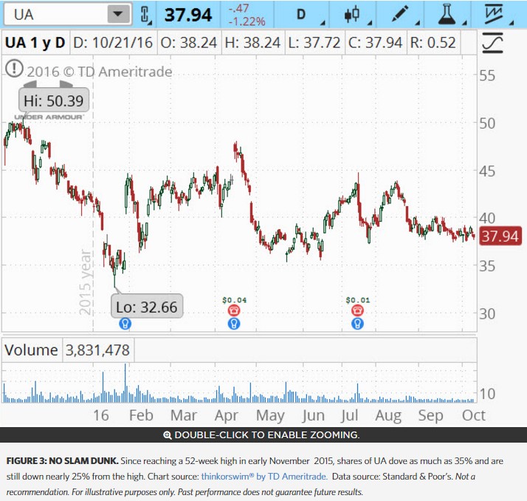Click the Hi: 50.39 price bubble
527x501 pixels.
point(54,100)
